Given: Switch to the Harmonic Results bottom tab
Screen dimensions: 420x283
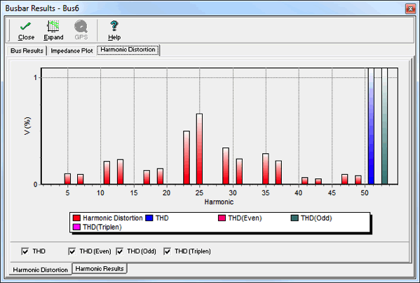Looking at the screenshot, I should 100,268.
